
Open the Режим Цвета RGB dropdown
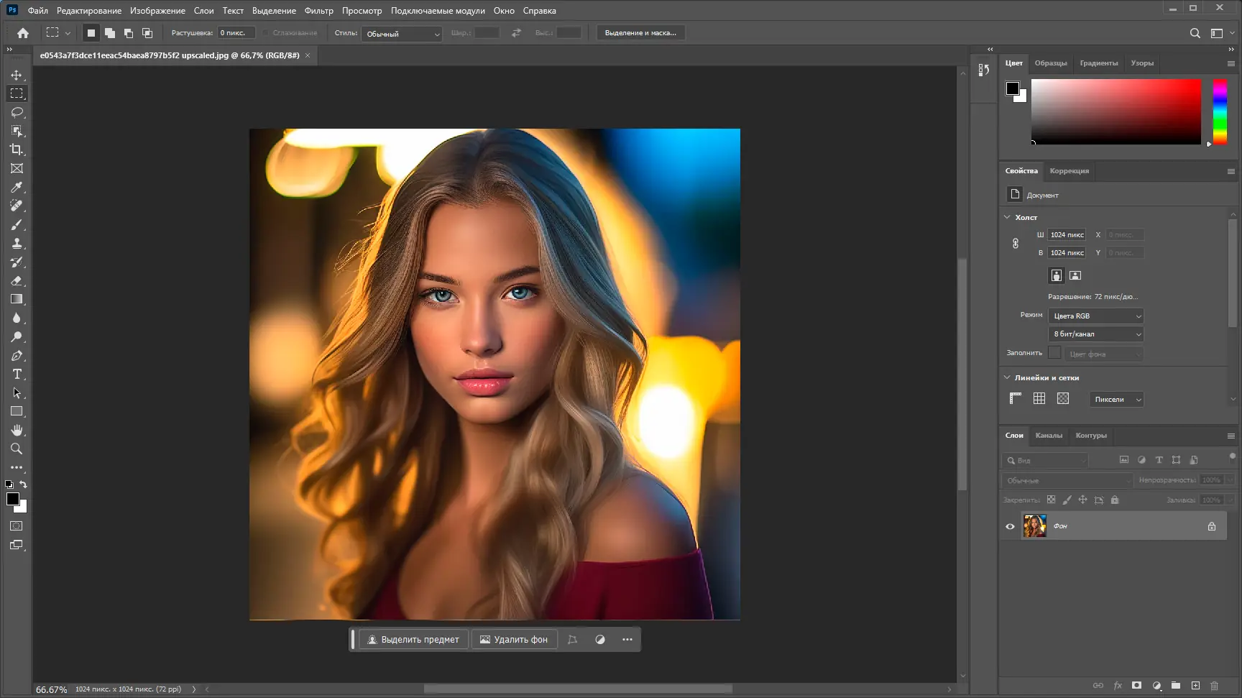(x=1095, y=316)
